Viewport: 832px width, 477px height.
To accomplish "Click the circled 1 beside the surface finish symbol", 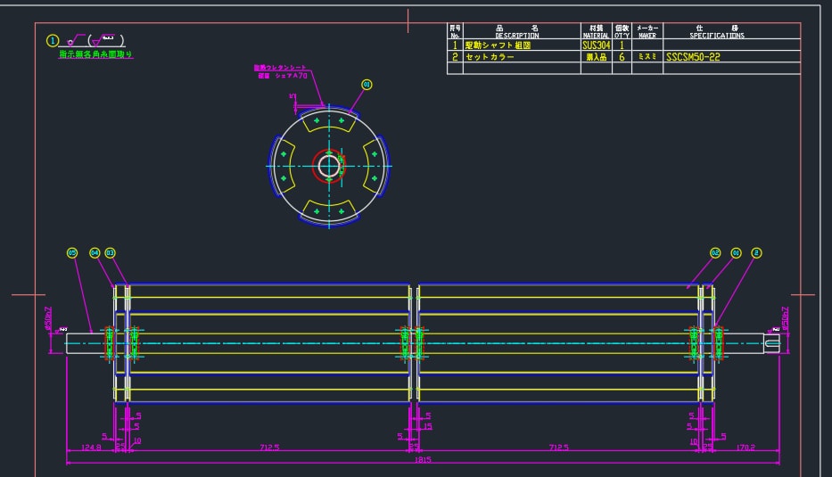I will click(52, 40).
